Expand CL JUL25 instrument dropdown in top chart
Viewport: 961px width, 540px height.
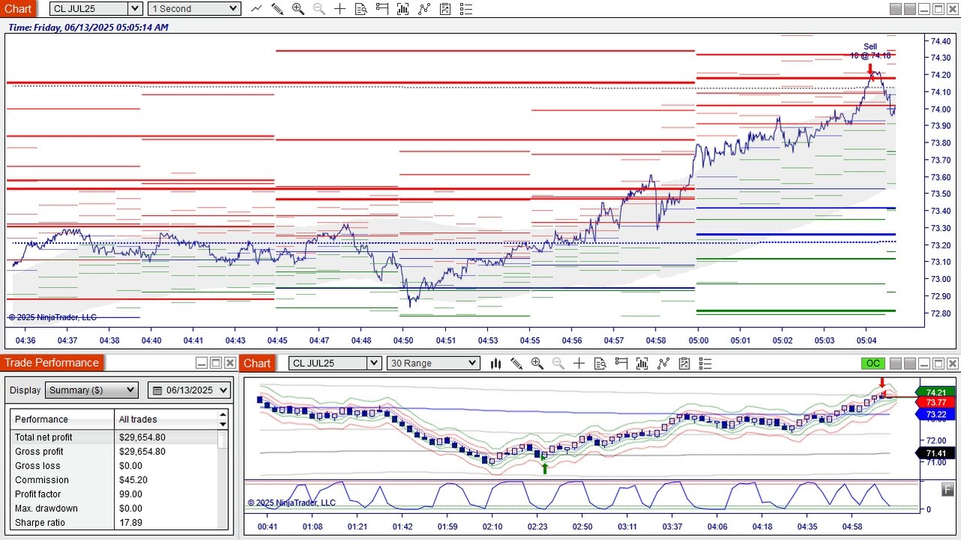coord(135,9)
